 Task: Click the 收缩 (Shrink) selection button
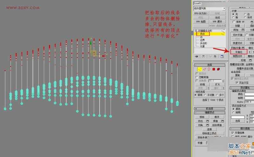coord(202,84)
